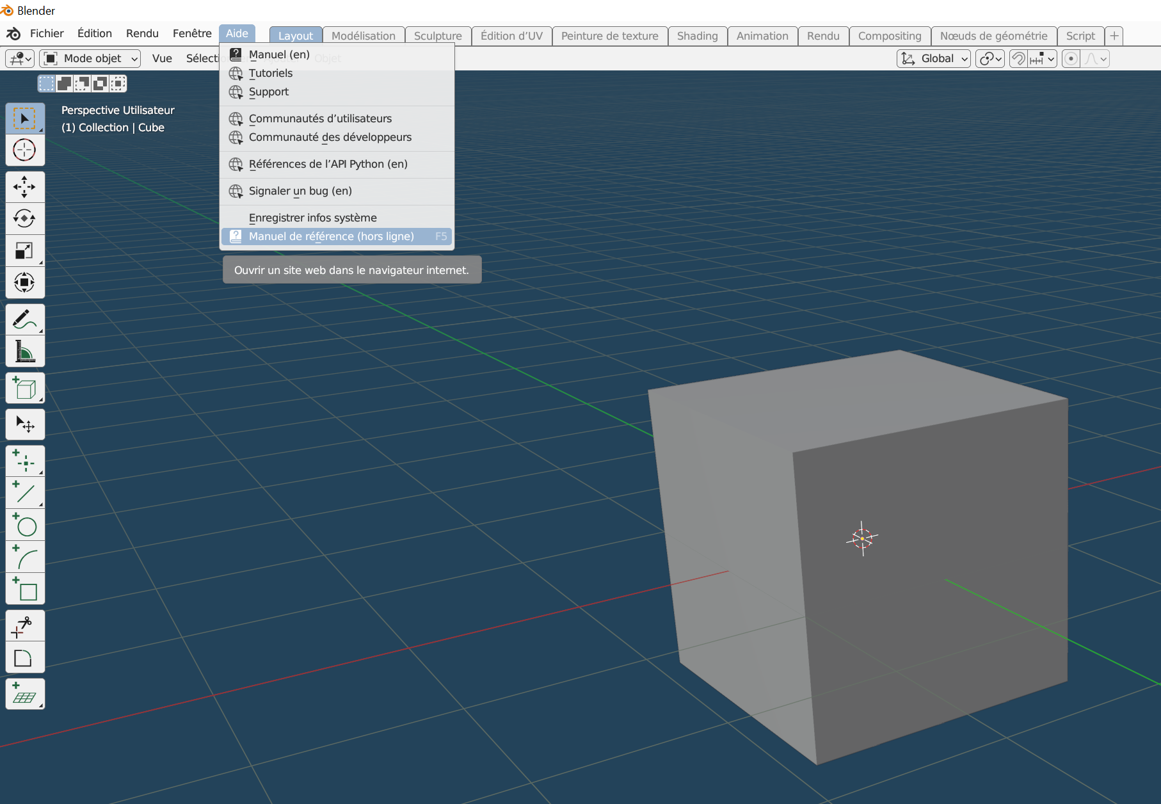The image size is (1161, 804).
Task: Activate the rounded-corner shape tool icon
Action: click(25, 658)
